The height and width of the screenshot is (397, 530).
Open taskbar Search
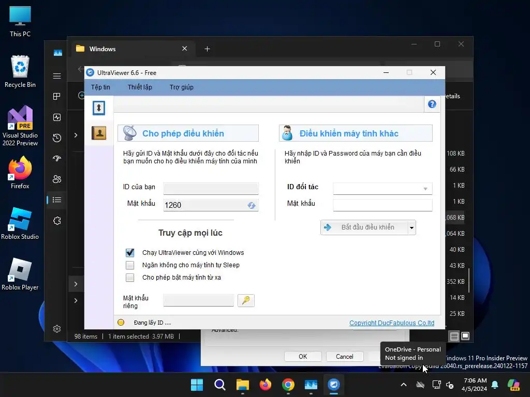click(219, 385)
